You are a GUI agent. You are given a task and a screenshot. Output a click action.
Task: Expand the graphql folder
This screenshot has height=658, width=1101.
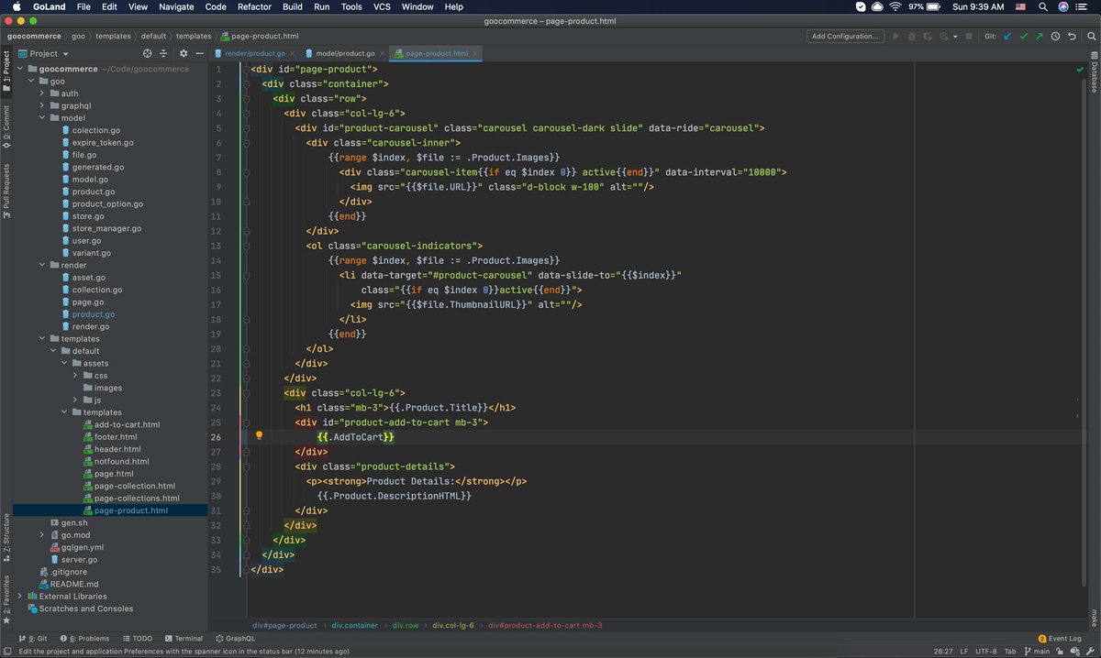43,105
